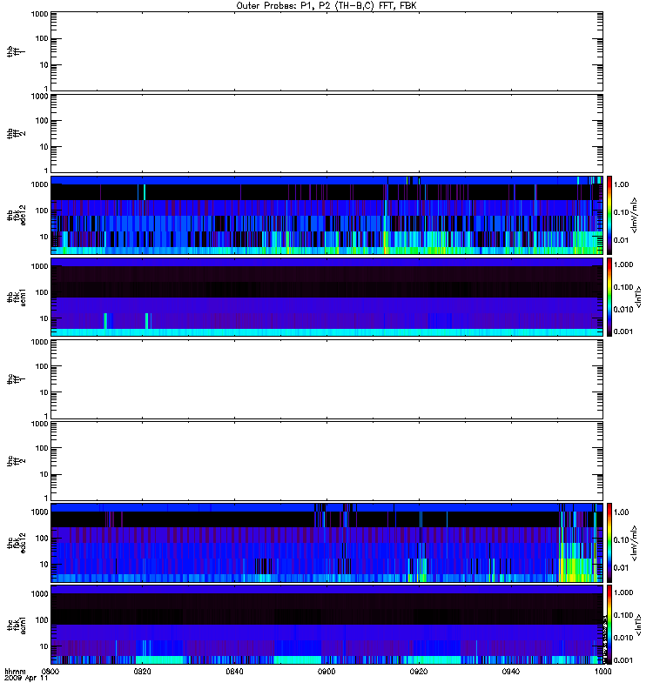This screenshot has height=696, width=653.
Task: Click the 'thc fff 1' y-axis title
Action: point(16,379)
